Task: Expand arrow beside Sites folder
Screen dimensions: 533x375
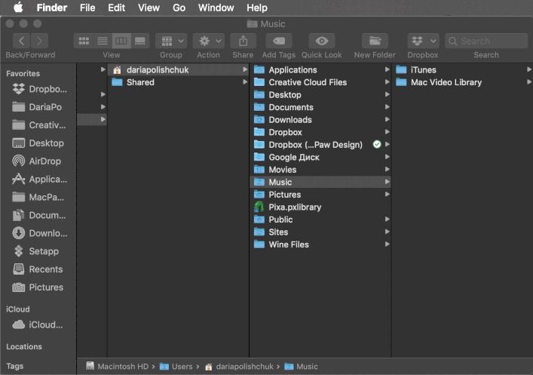Action: (x=387, y=232)
